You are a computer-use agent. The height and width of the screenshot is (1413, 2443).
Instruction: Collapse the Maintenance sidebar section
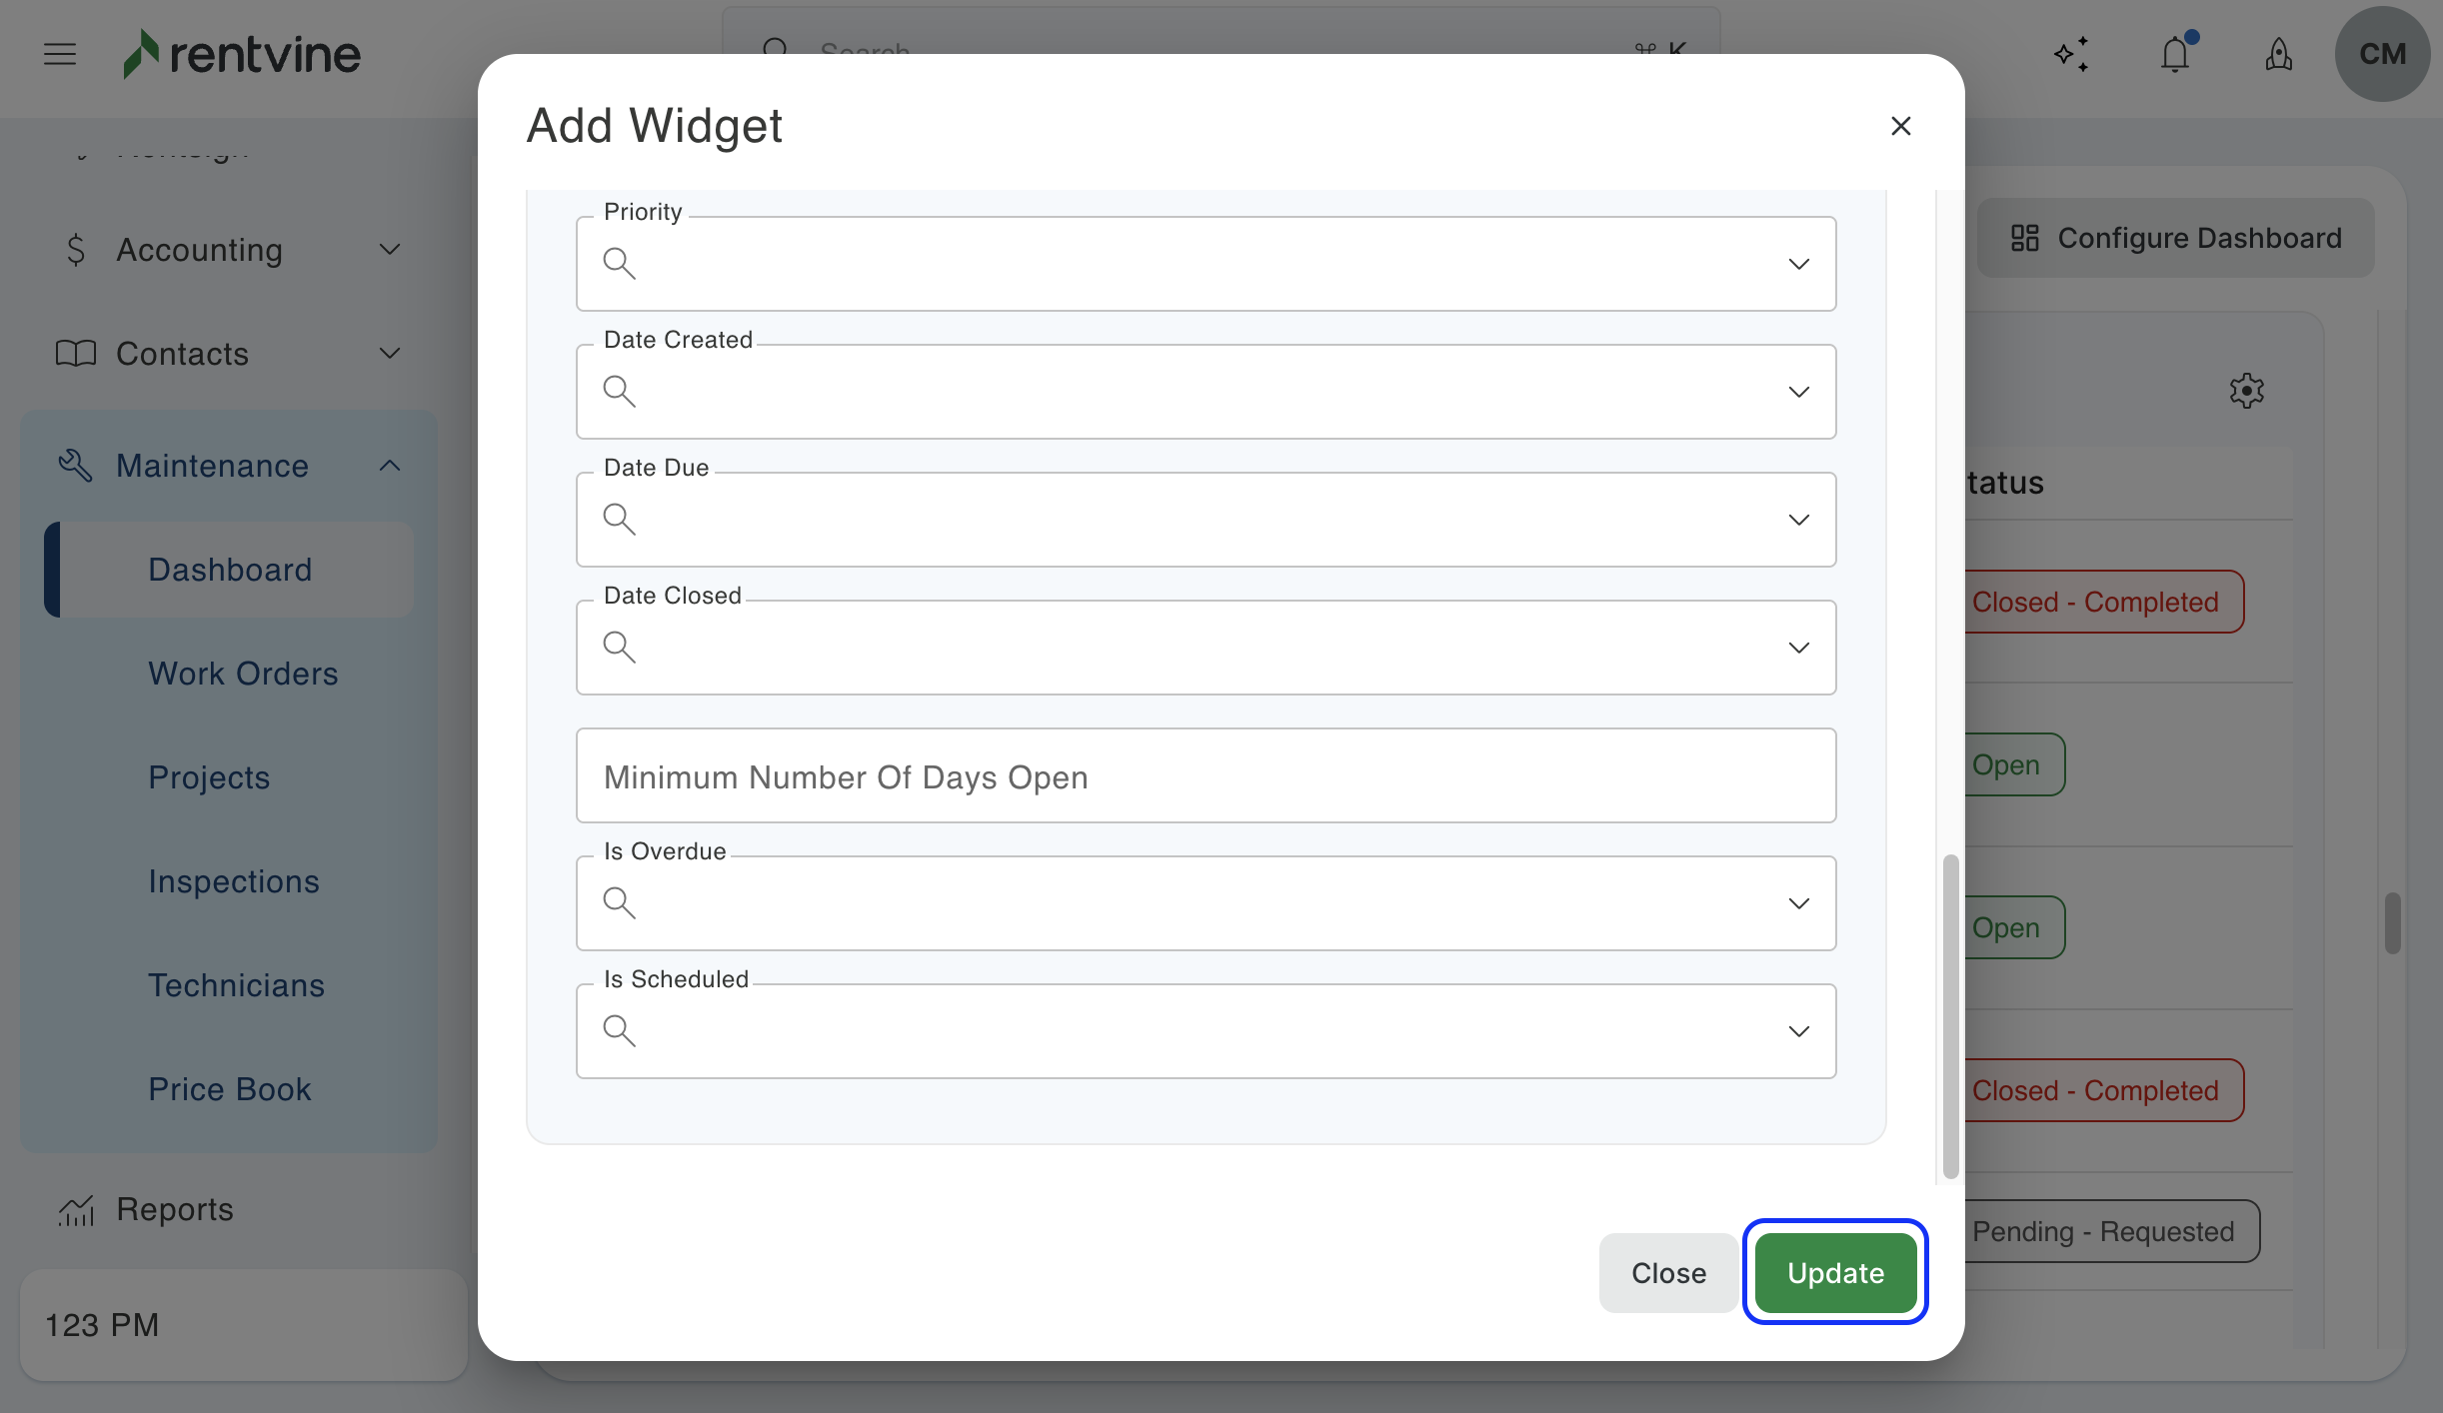click(390, 466)
